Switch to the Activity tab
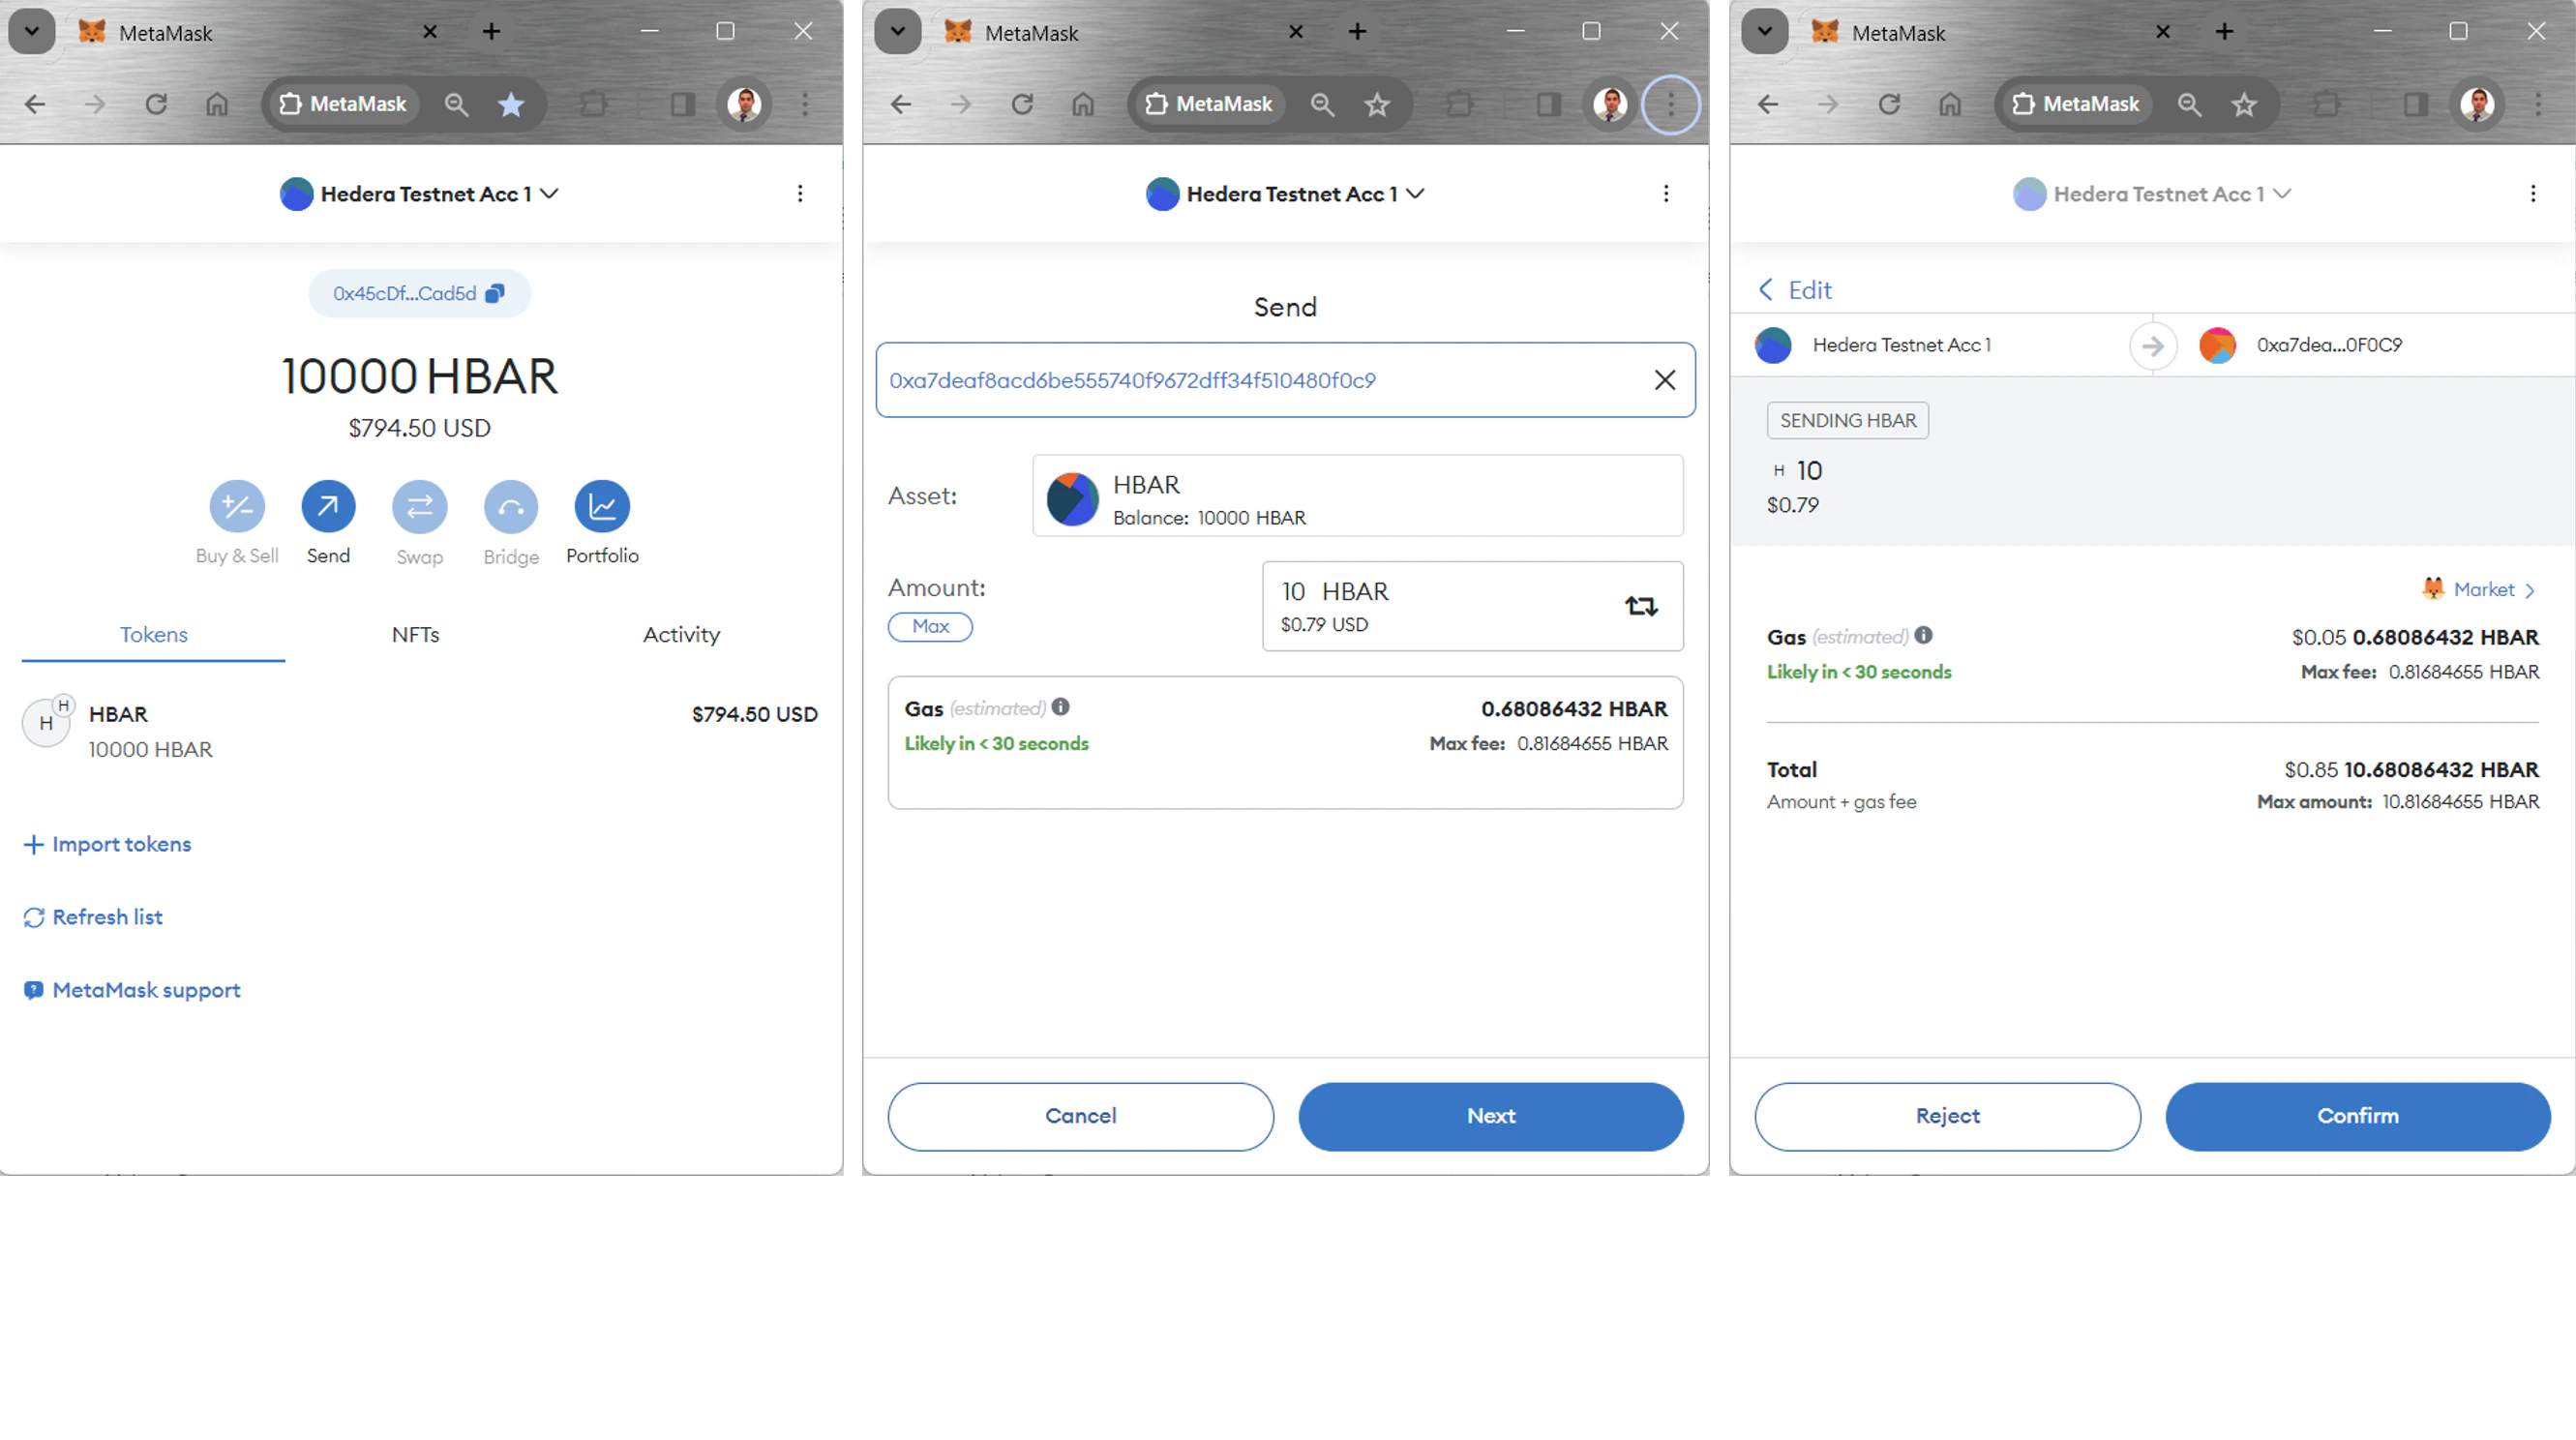The height and width of the screenshot is (1440, 2576). coord(681,634)
